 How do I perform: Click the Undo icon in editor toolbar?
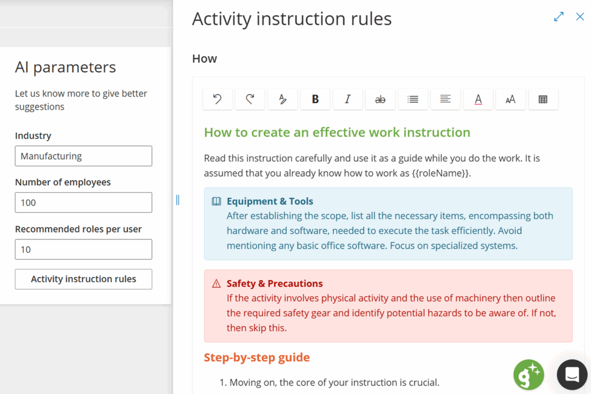tap(217, 99)
